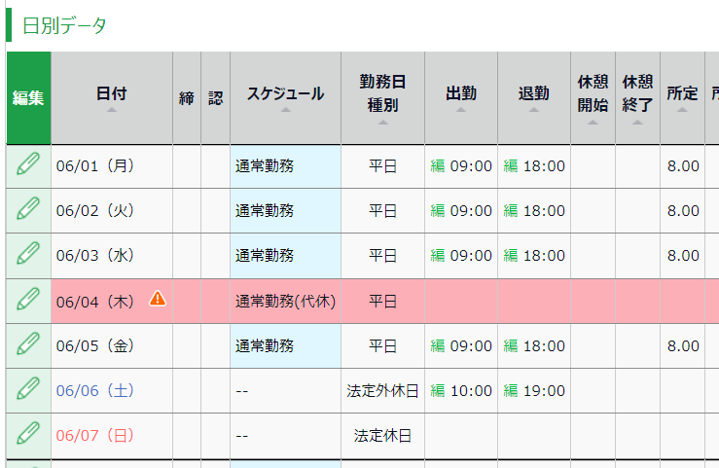The height and width of the screenshot is (468, 719).
Task: Sort table by 退勤 column arrow
Action: pyautogui.click(x=533, y=110)
